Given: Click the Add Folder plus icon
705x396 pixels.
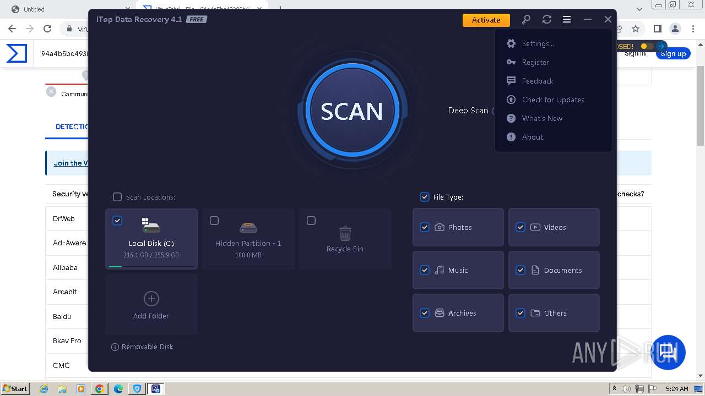Looking at the screenshot, I should (151, 299).
